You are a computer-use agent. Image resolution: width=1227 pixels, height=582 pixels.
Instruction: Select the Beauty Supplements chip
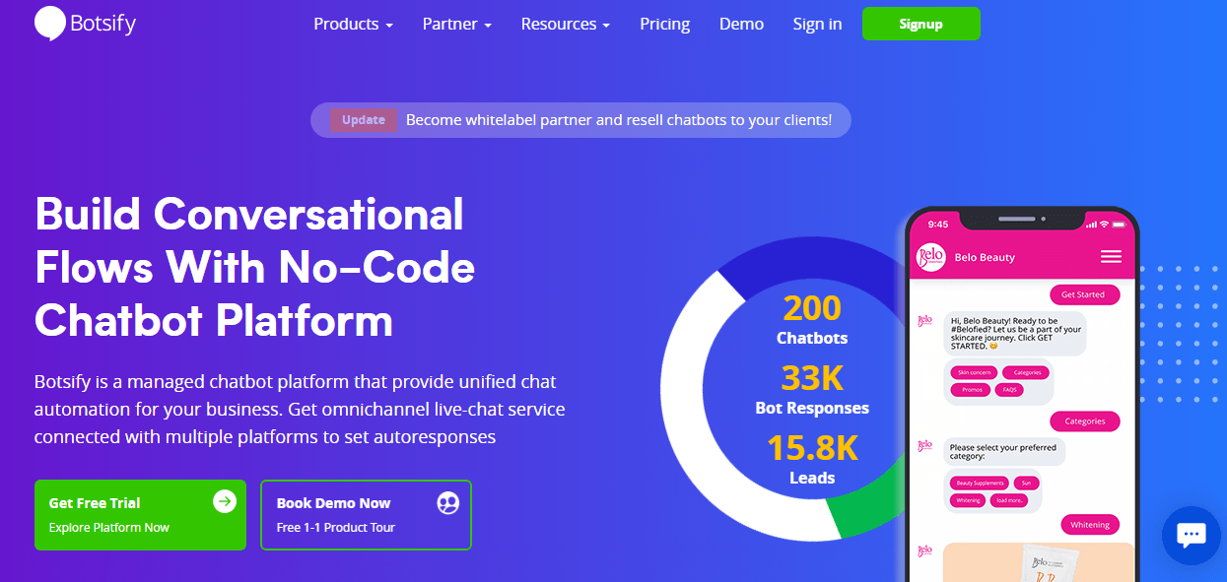coord(980,484)
